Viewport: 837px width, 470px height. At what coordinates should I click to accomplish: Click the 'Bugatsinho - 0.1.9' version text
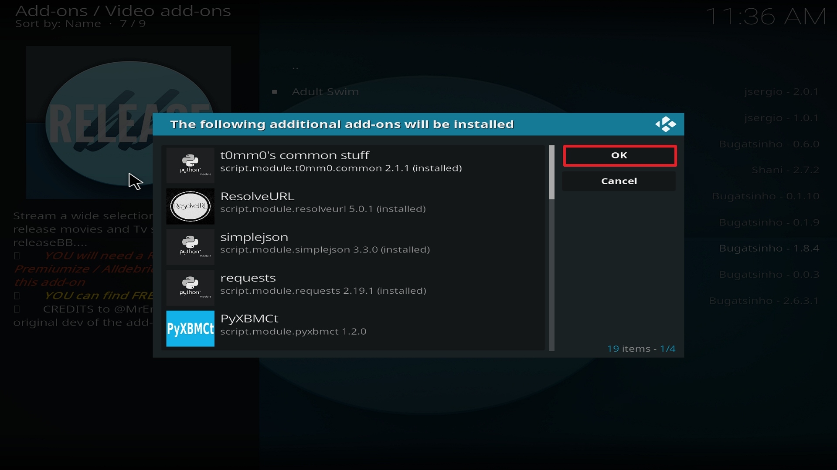[x=769, y=222]
